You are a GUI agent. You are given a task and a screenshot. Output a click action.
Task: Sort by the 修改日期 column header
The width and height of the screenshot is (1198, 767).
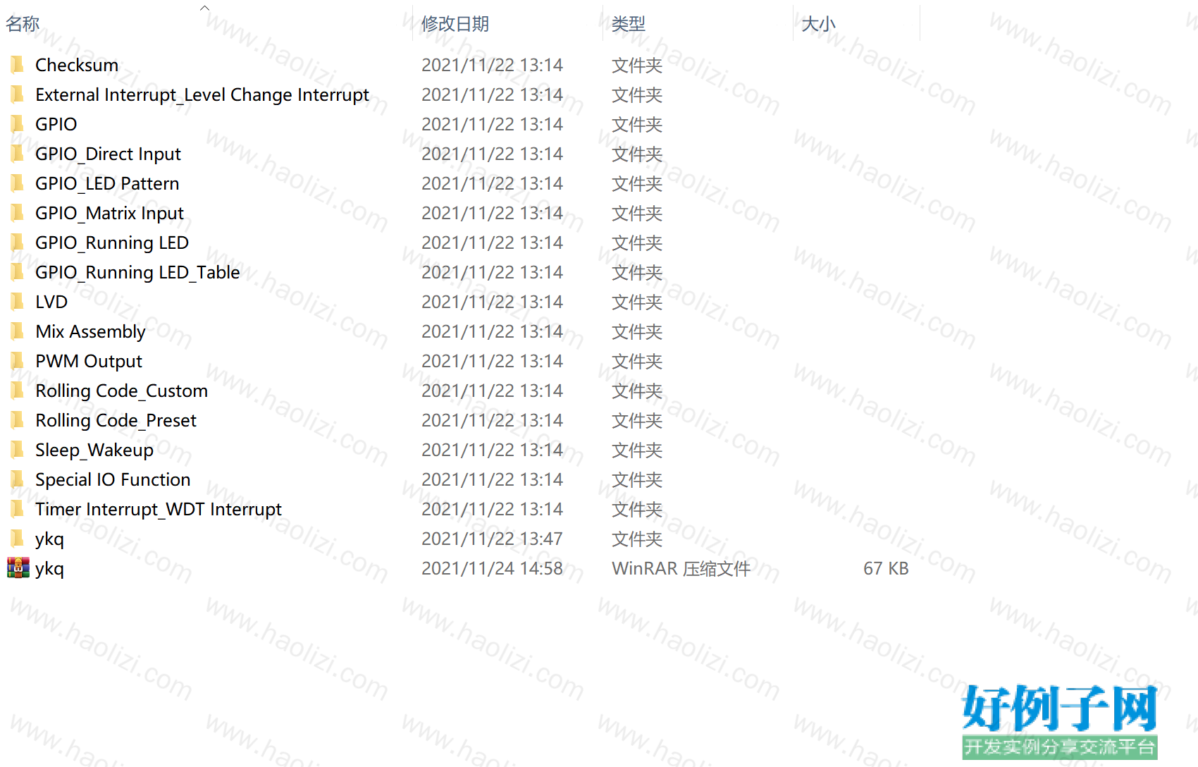455,24
